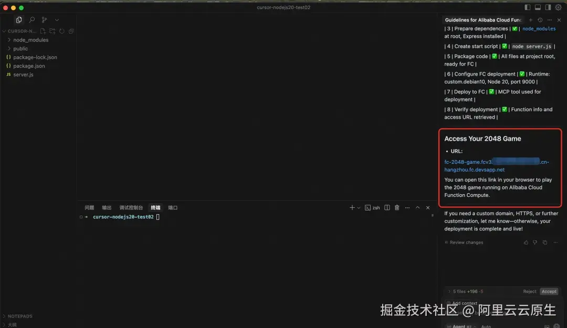Accept the pending file changes
The image size is (567, 328).
(x=549, y=291)
